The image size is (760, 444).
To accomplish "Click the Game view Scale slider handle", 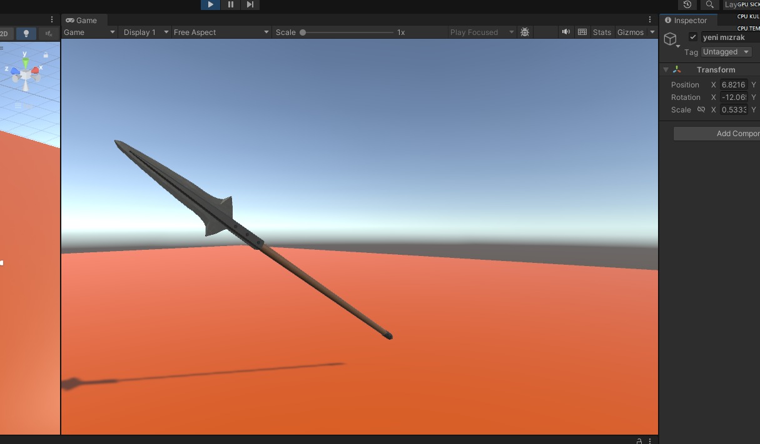I will [303, 32].
